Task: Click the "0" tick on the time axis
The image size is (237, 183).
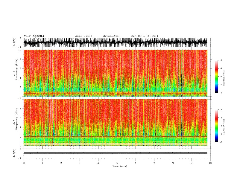Action: (24, 163)
